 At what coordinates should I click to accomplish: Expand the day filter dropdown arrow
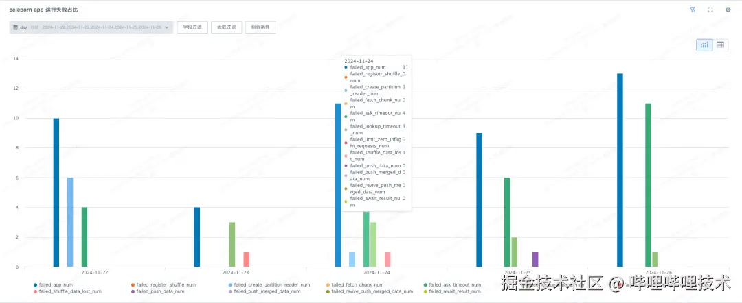tap(166, 27)
